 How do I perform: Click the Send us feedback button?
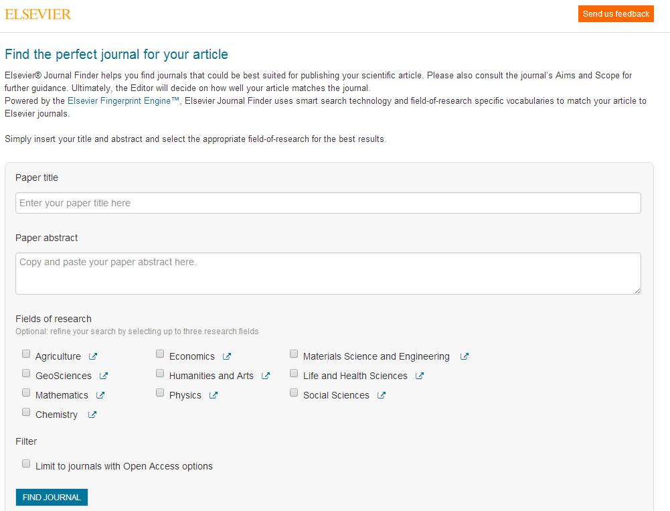(x=616, y=13)
